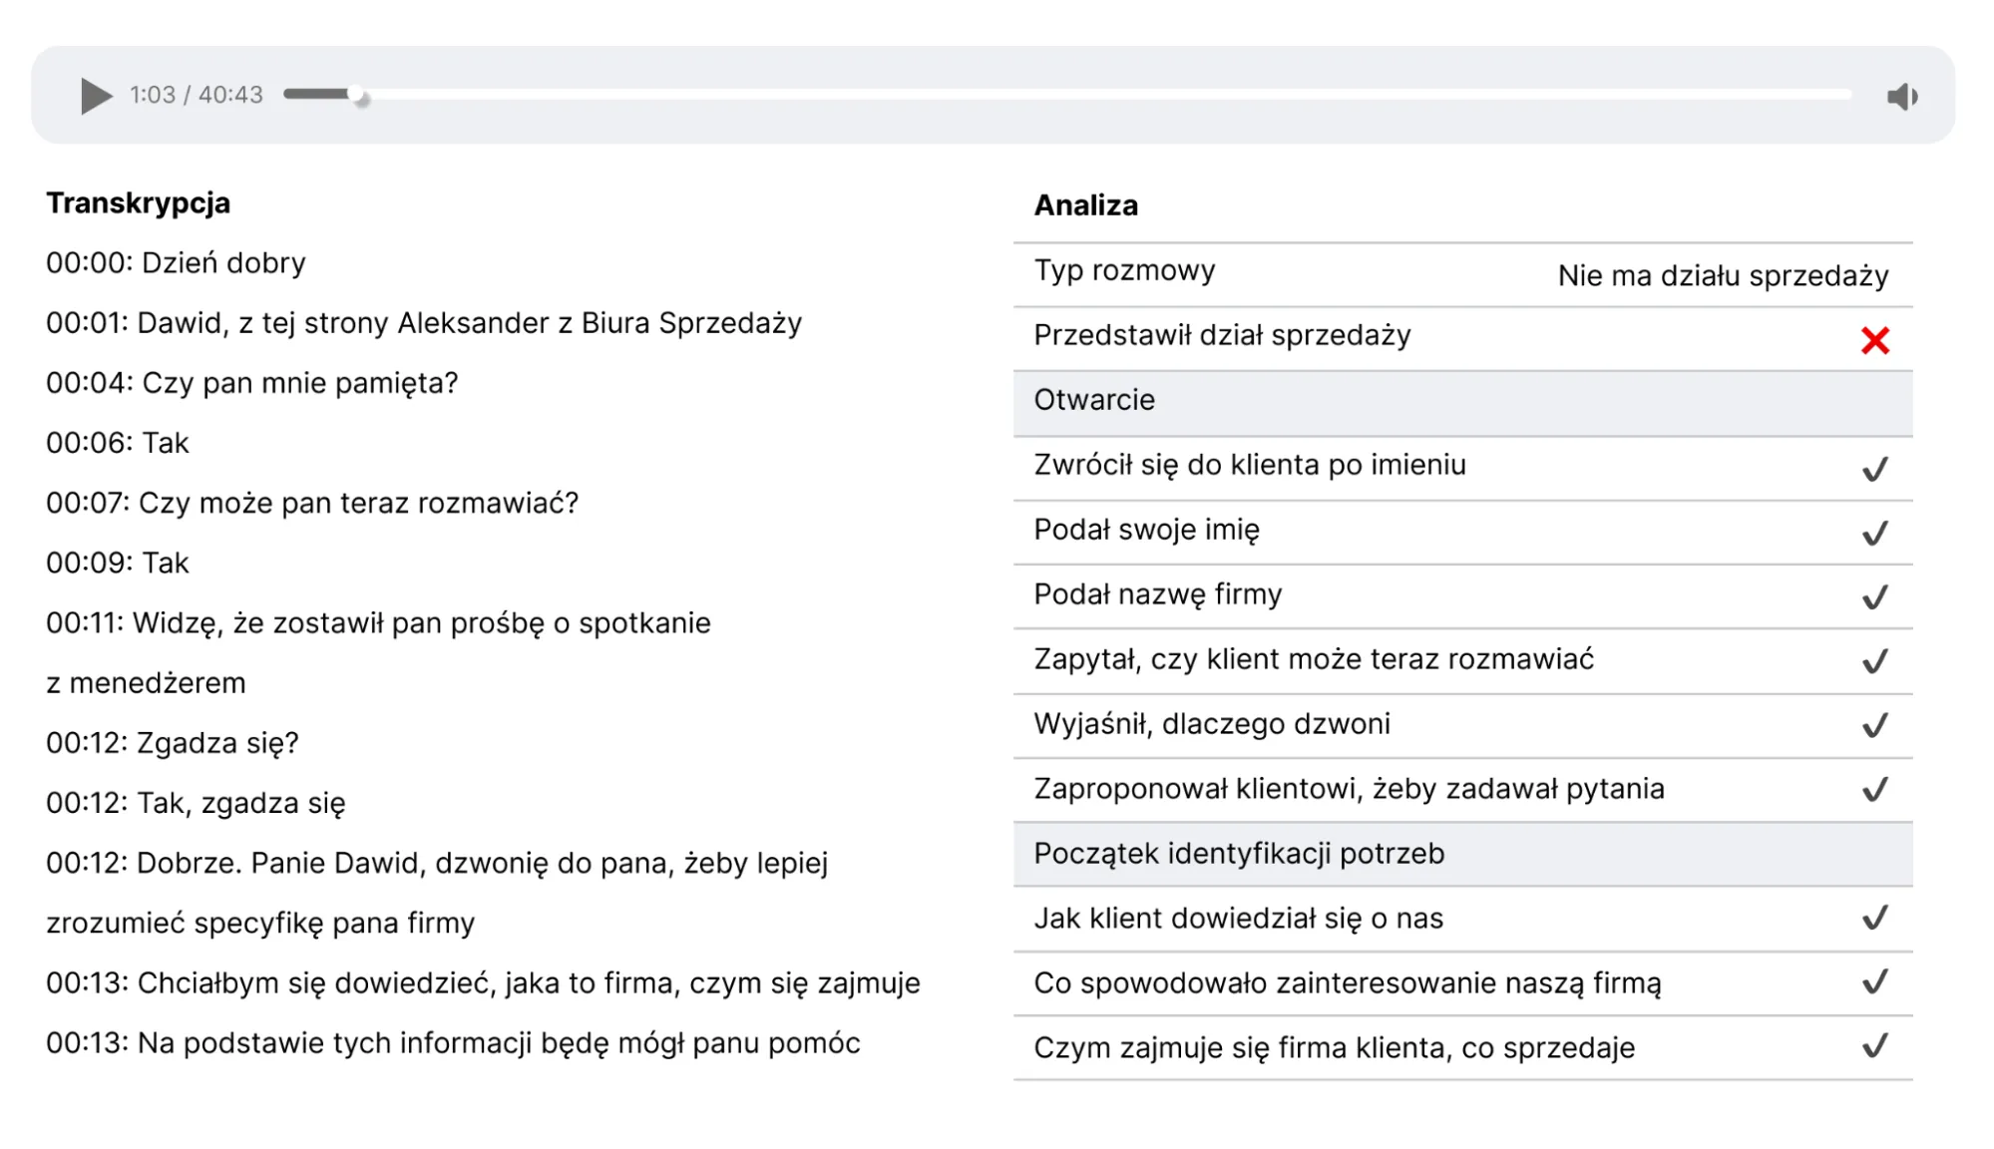Click checkmark for Czym zajmuje się firma klienta
The image size is (1994, 1149).
(1874, 1046)
